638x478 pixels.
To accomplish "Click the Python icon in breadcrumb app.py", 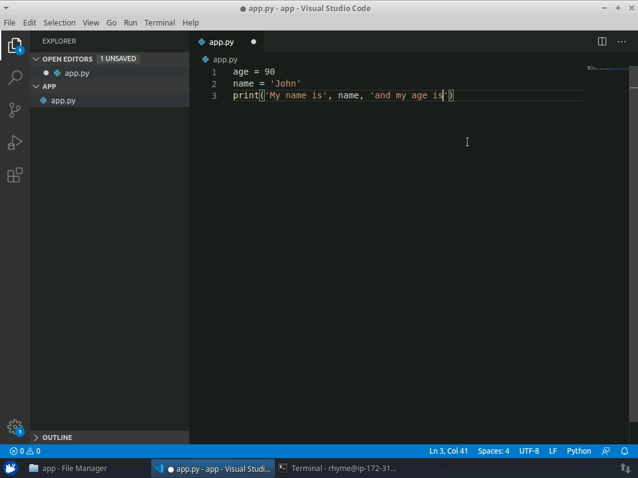I will 206,59.
